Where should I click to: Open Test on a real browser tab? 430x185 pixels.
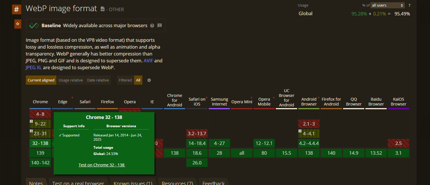[x=78, y=183]
